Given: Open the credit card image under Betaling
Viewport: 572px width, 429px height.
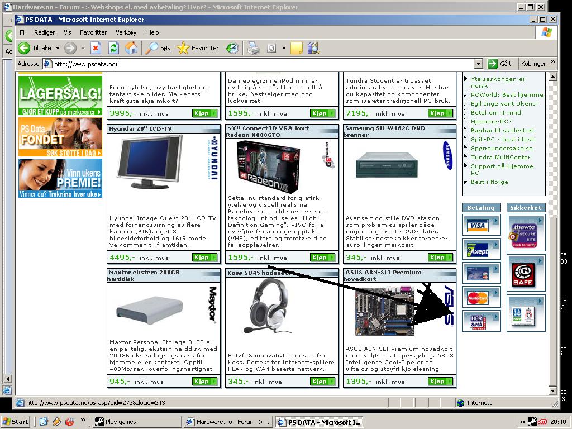Looking at the screenshot, I should point(478,274).
